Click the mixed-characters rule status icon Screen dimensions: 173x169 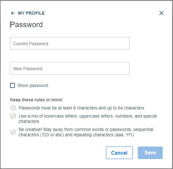[x=13, y=116]
